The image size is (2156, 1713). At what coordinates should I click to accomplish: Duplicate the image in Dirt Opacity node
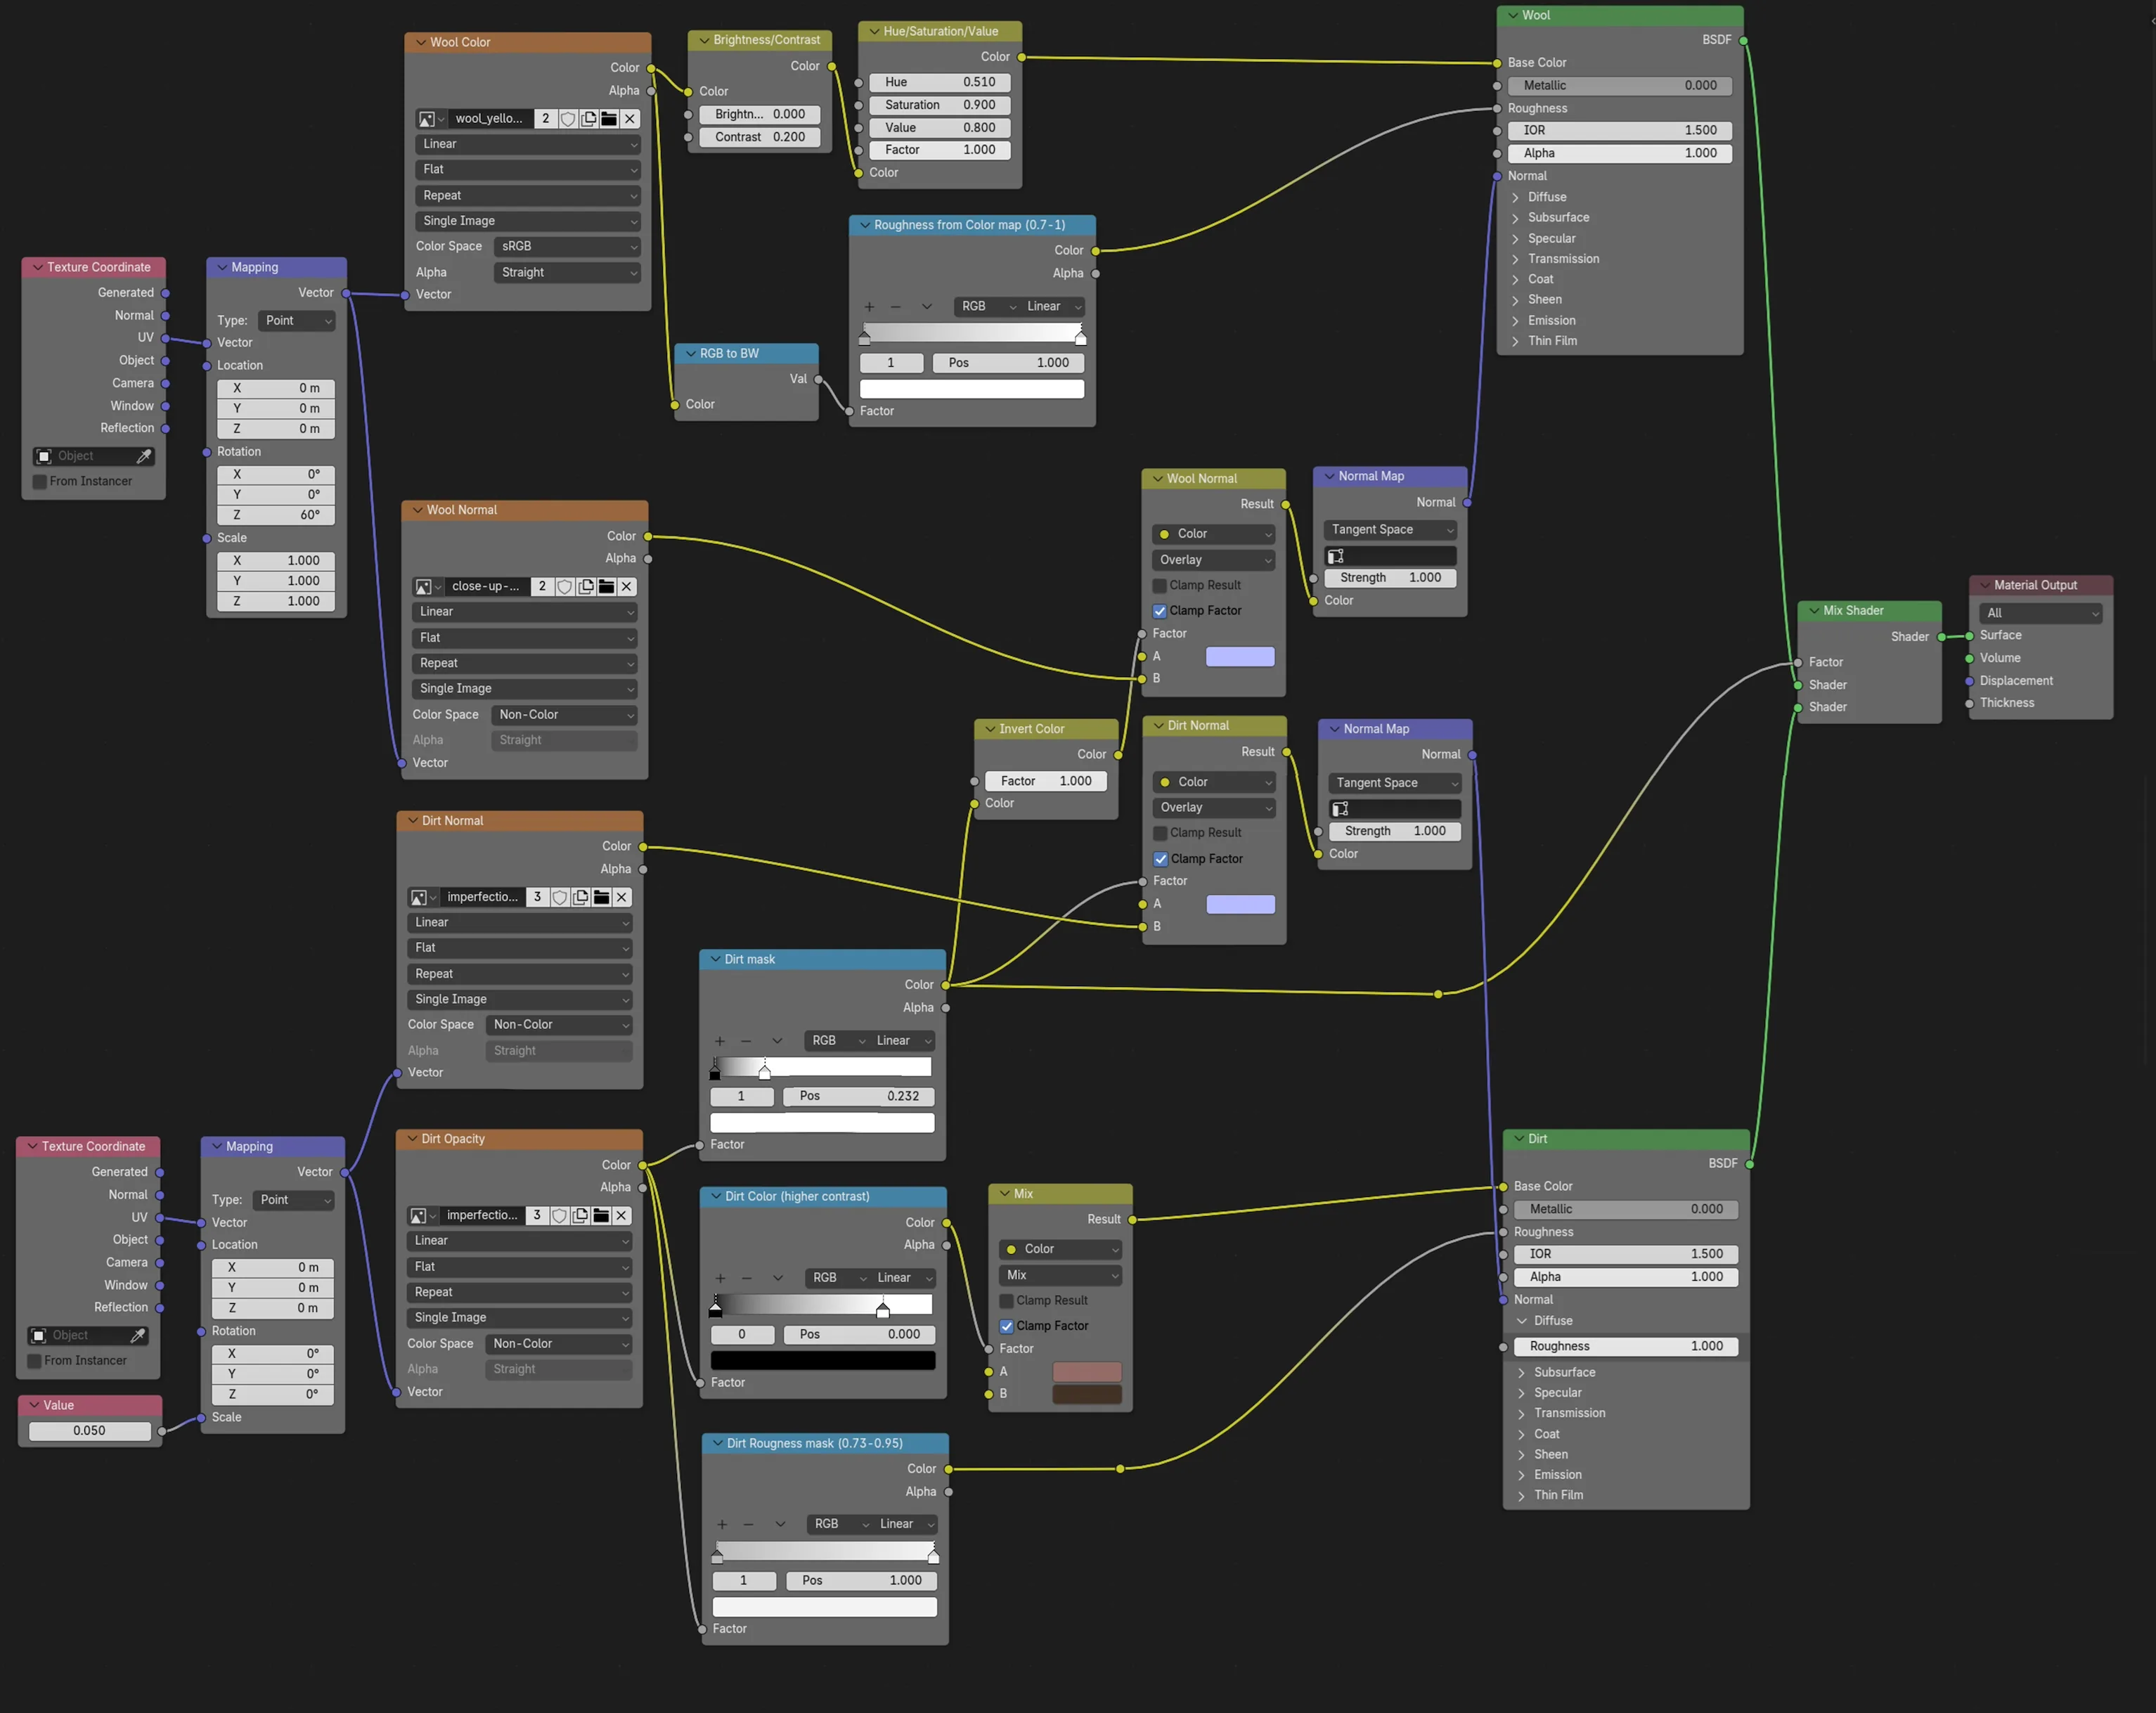click(x=580, y=1215)
